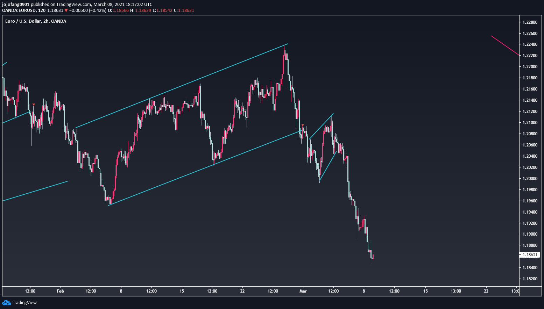Image resolution: width=544 pixels, height=309 pixels.
Task: Click the 1.20400 price axis label
Action: 530,156
